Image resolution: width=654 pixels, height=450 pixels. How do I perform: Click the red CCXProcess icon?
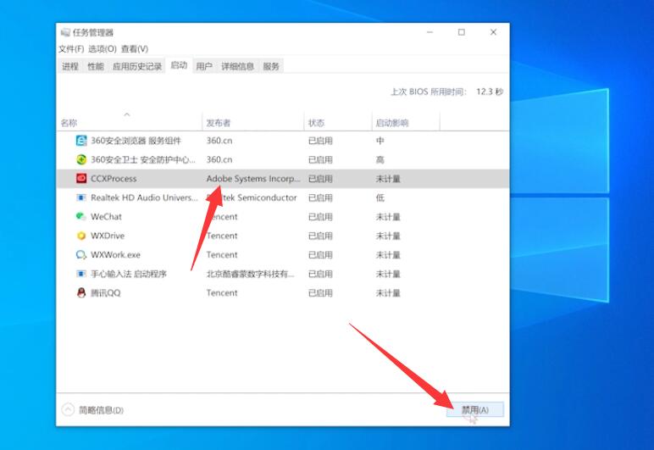(x=81, y=179)
